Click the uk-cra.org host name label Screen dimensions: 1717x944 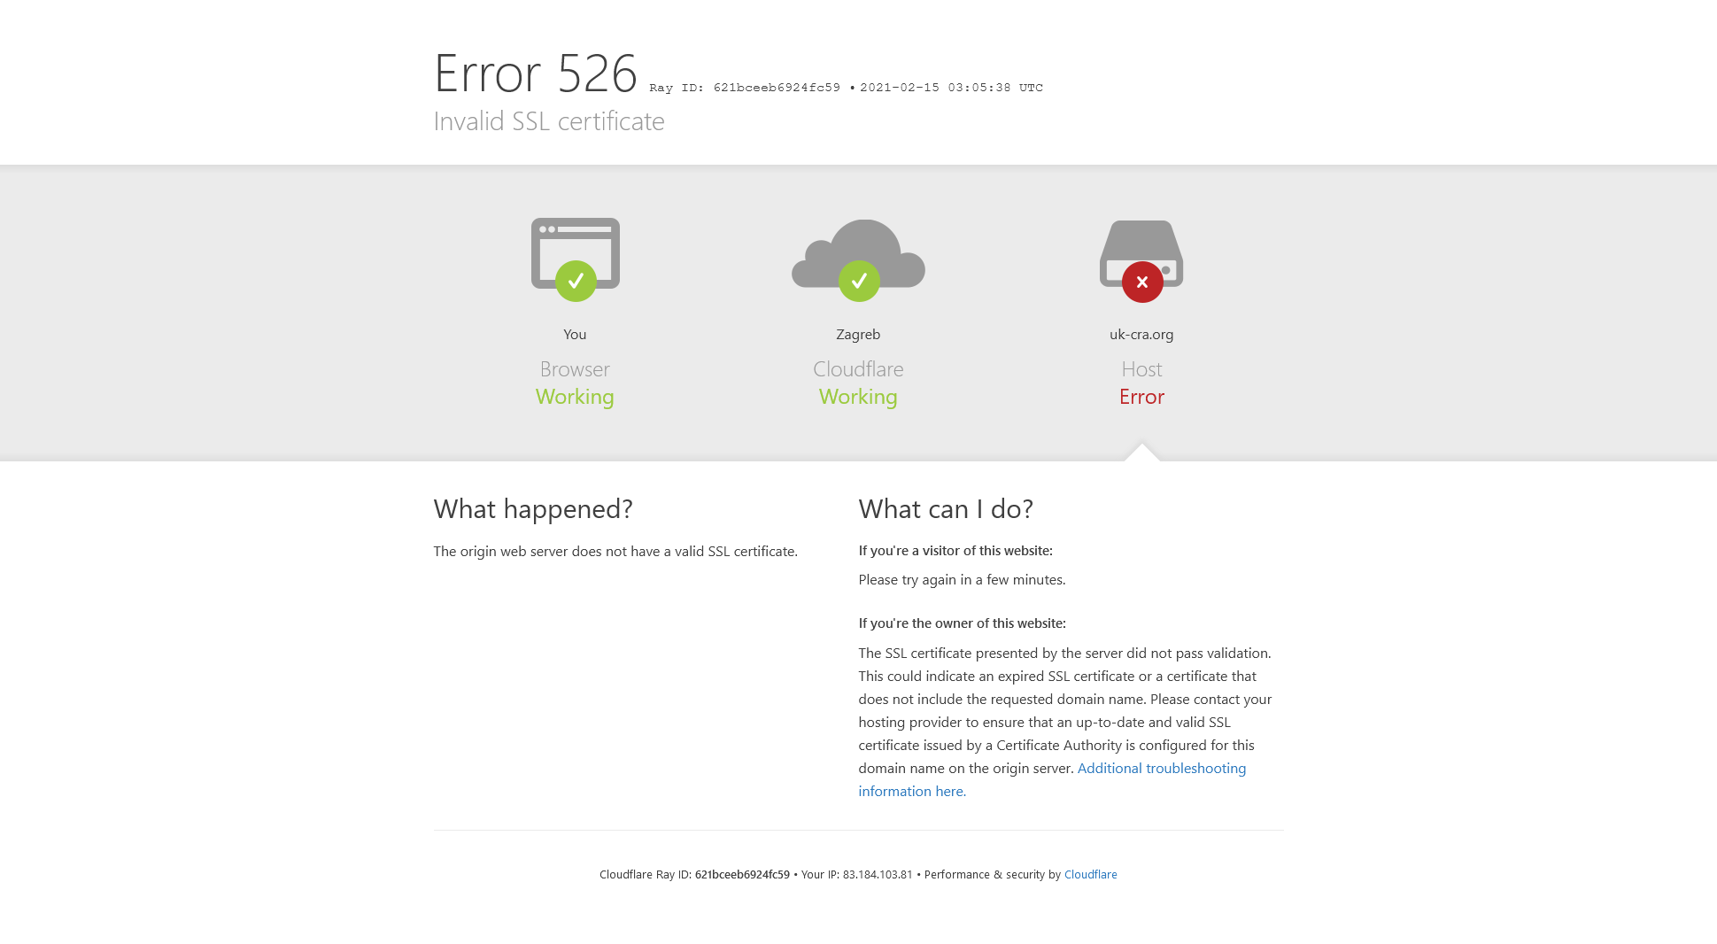pyautogui.click(x=1141, y=334)
